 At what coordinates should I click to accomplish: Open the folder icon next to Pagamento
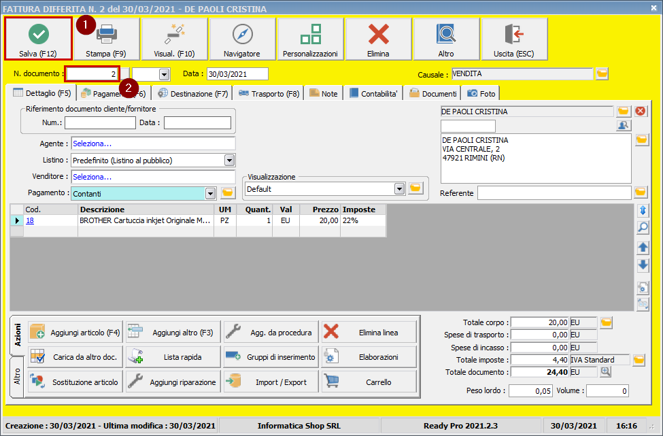[x=228, y=193]
